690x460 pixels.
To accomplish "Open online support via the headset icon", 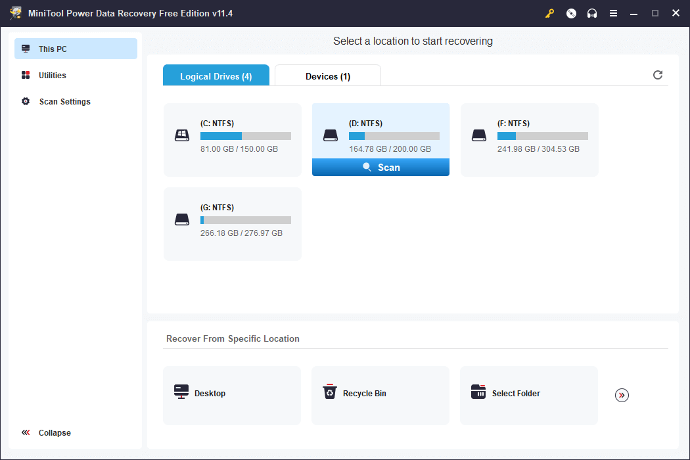I will click(x=591, y=12).
